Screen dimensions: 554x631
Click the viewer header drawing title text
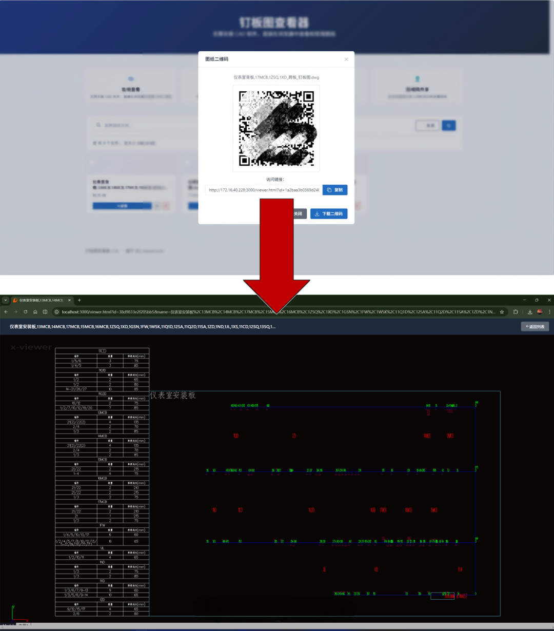(x=143, y=326)
